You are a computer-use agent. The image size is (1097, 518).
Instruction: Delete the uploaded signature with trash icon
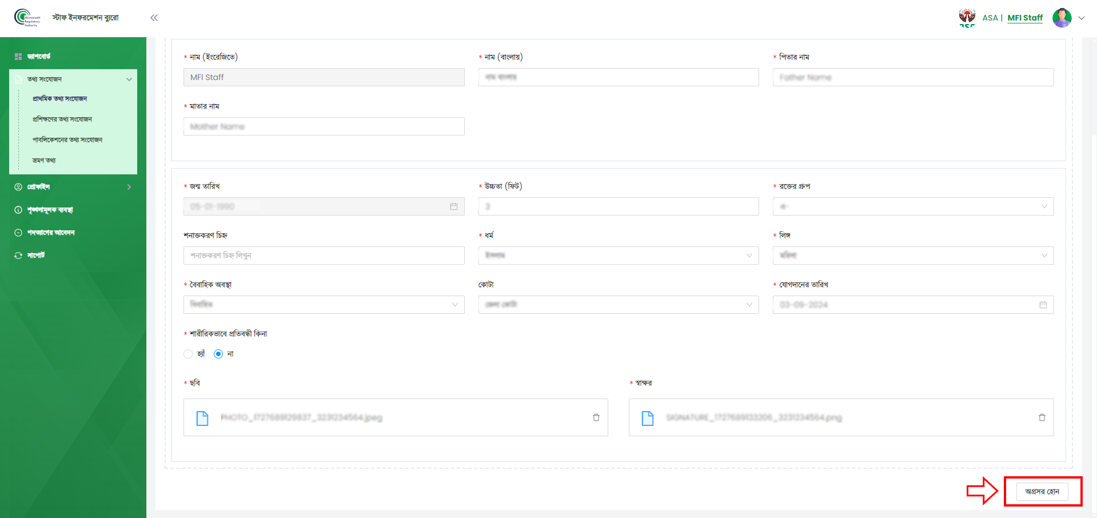coord(1042,417)
